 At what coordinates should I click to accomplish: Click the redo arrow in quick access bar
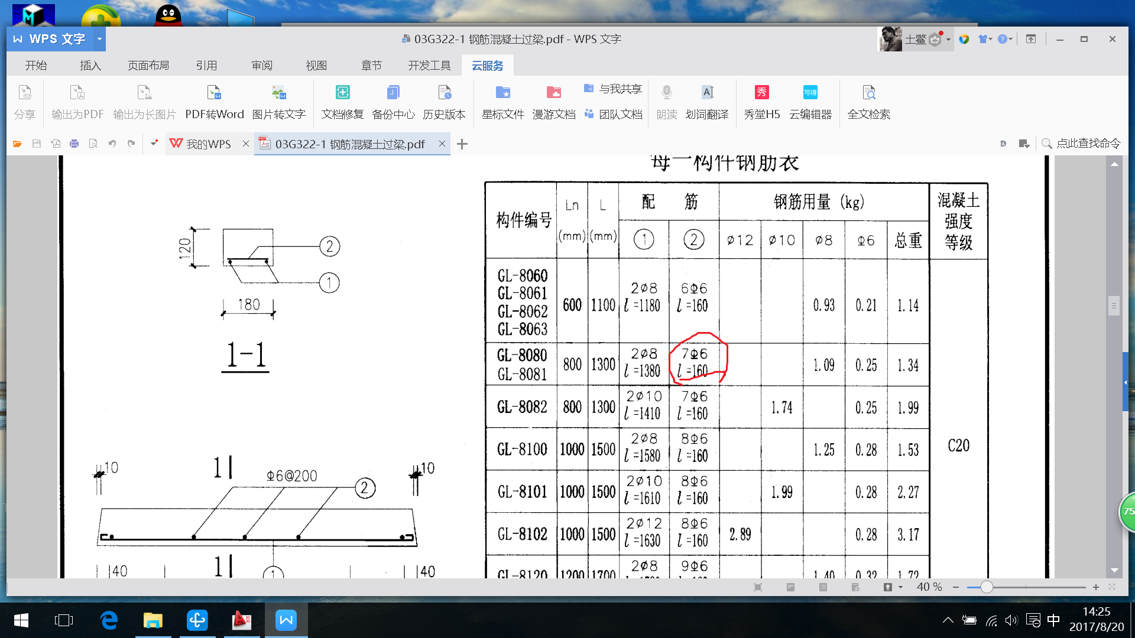(x=131, y=144)
